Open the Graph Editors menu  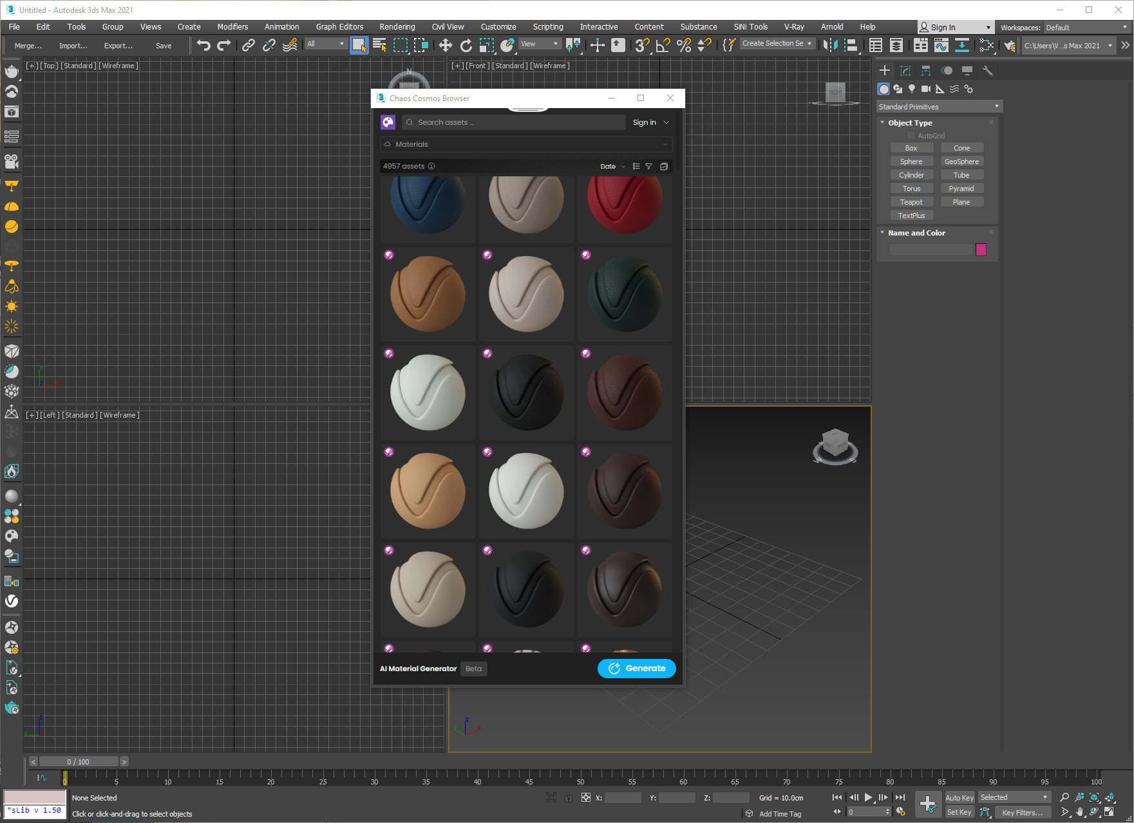pos(339,27)
